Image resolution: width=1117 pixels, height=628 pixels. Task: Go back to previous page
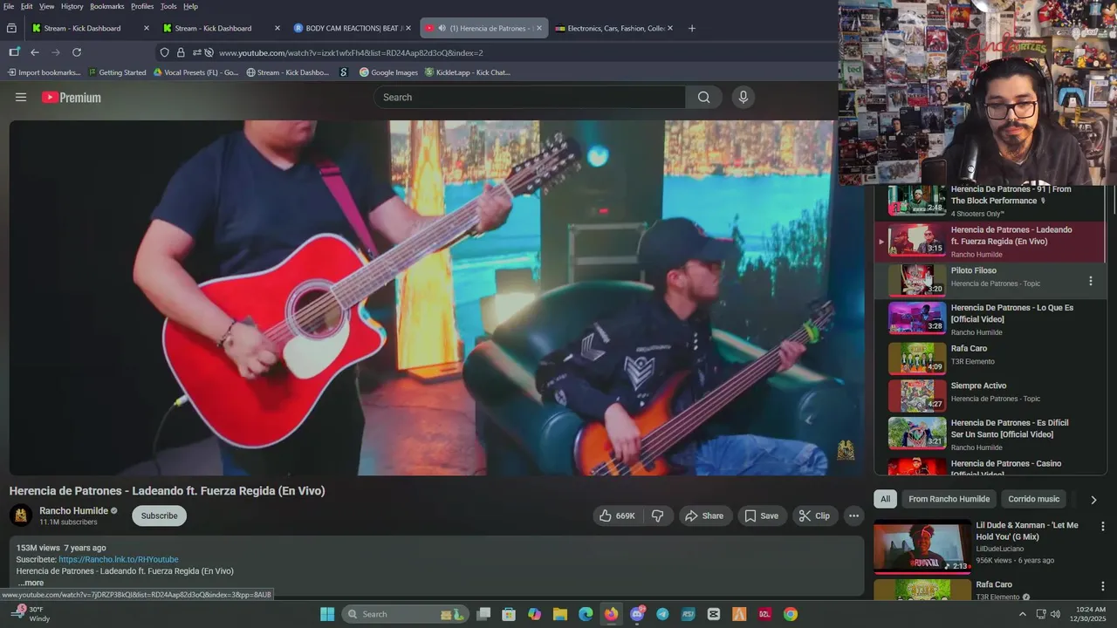(35, 52)
